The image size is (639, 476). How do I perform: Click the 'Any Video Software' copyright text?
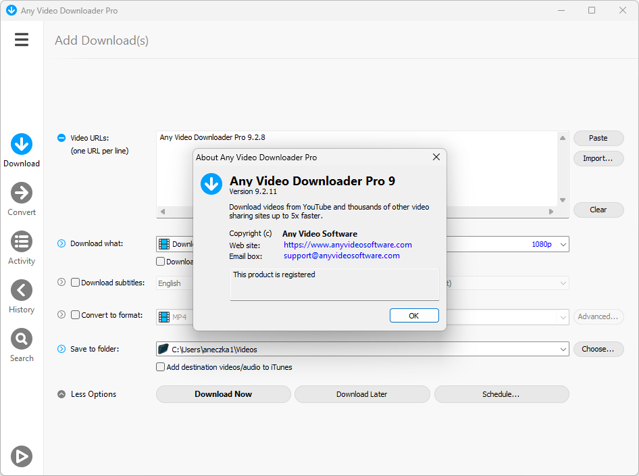pyautogui.click(x=320, y=234)
